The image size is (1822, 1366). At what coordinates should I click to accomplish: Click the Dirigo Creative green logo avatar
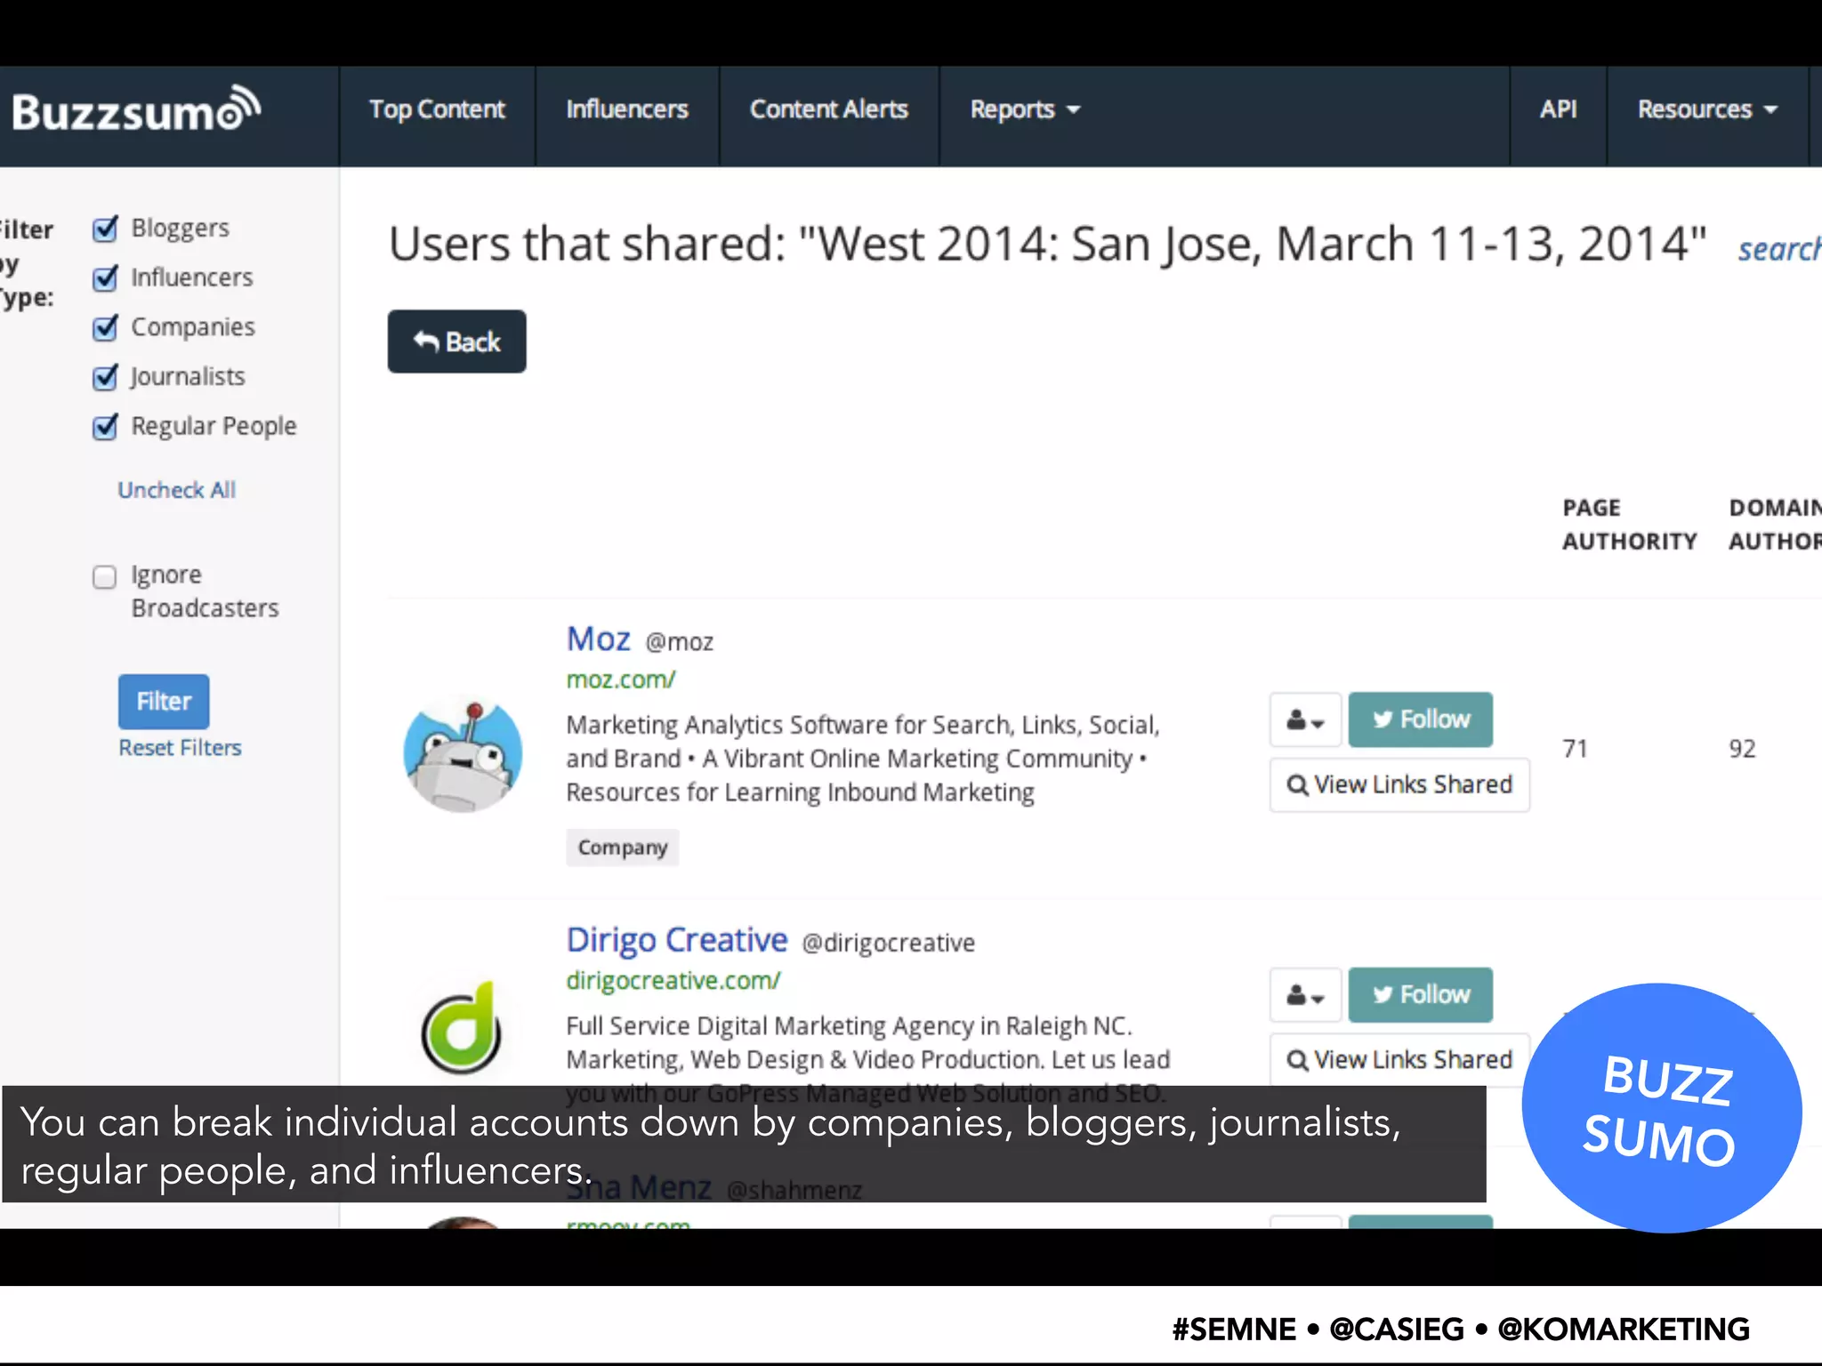[461, 1028]
